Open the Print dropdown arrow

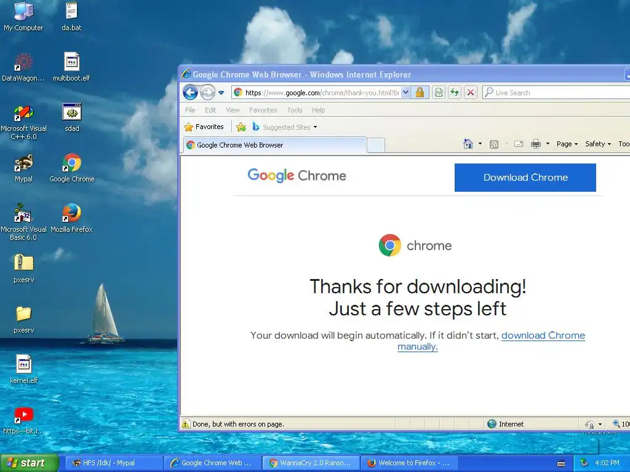click(x=548, y=144)
